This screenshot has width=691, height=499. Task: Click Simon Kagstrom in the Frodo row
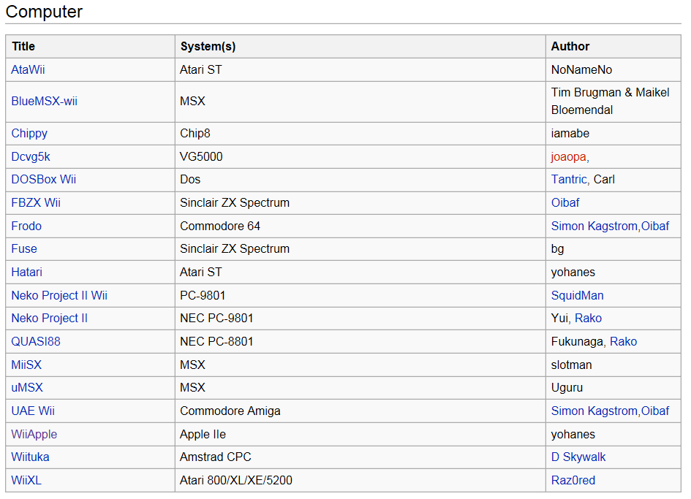(x=594, y=226)
